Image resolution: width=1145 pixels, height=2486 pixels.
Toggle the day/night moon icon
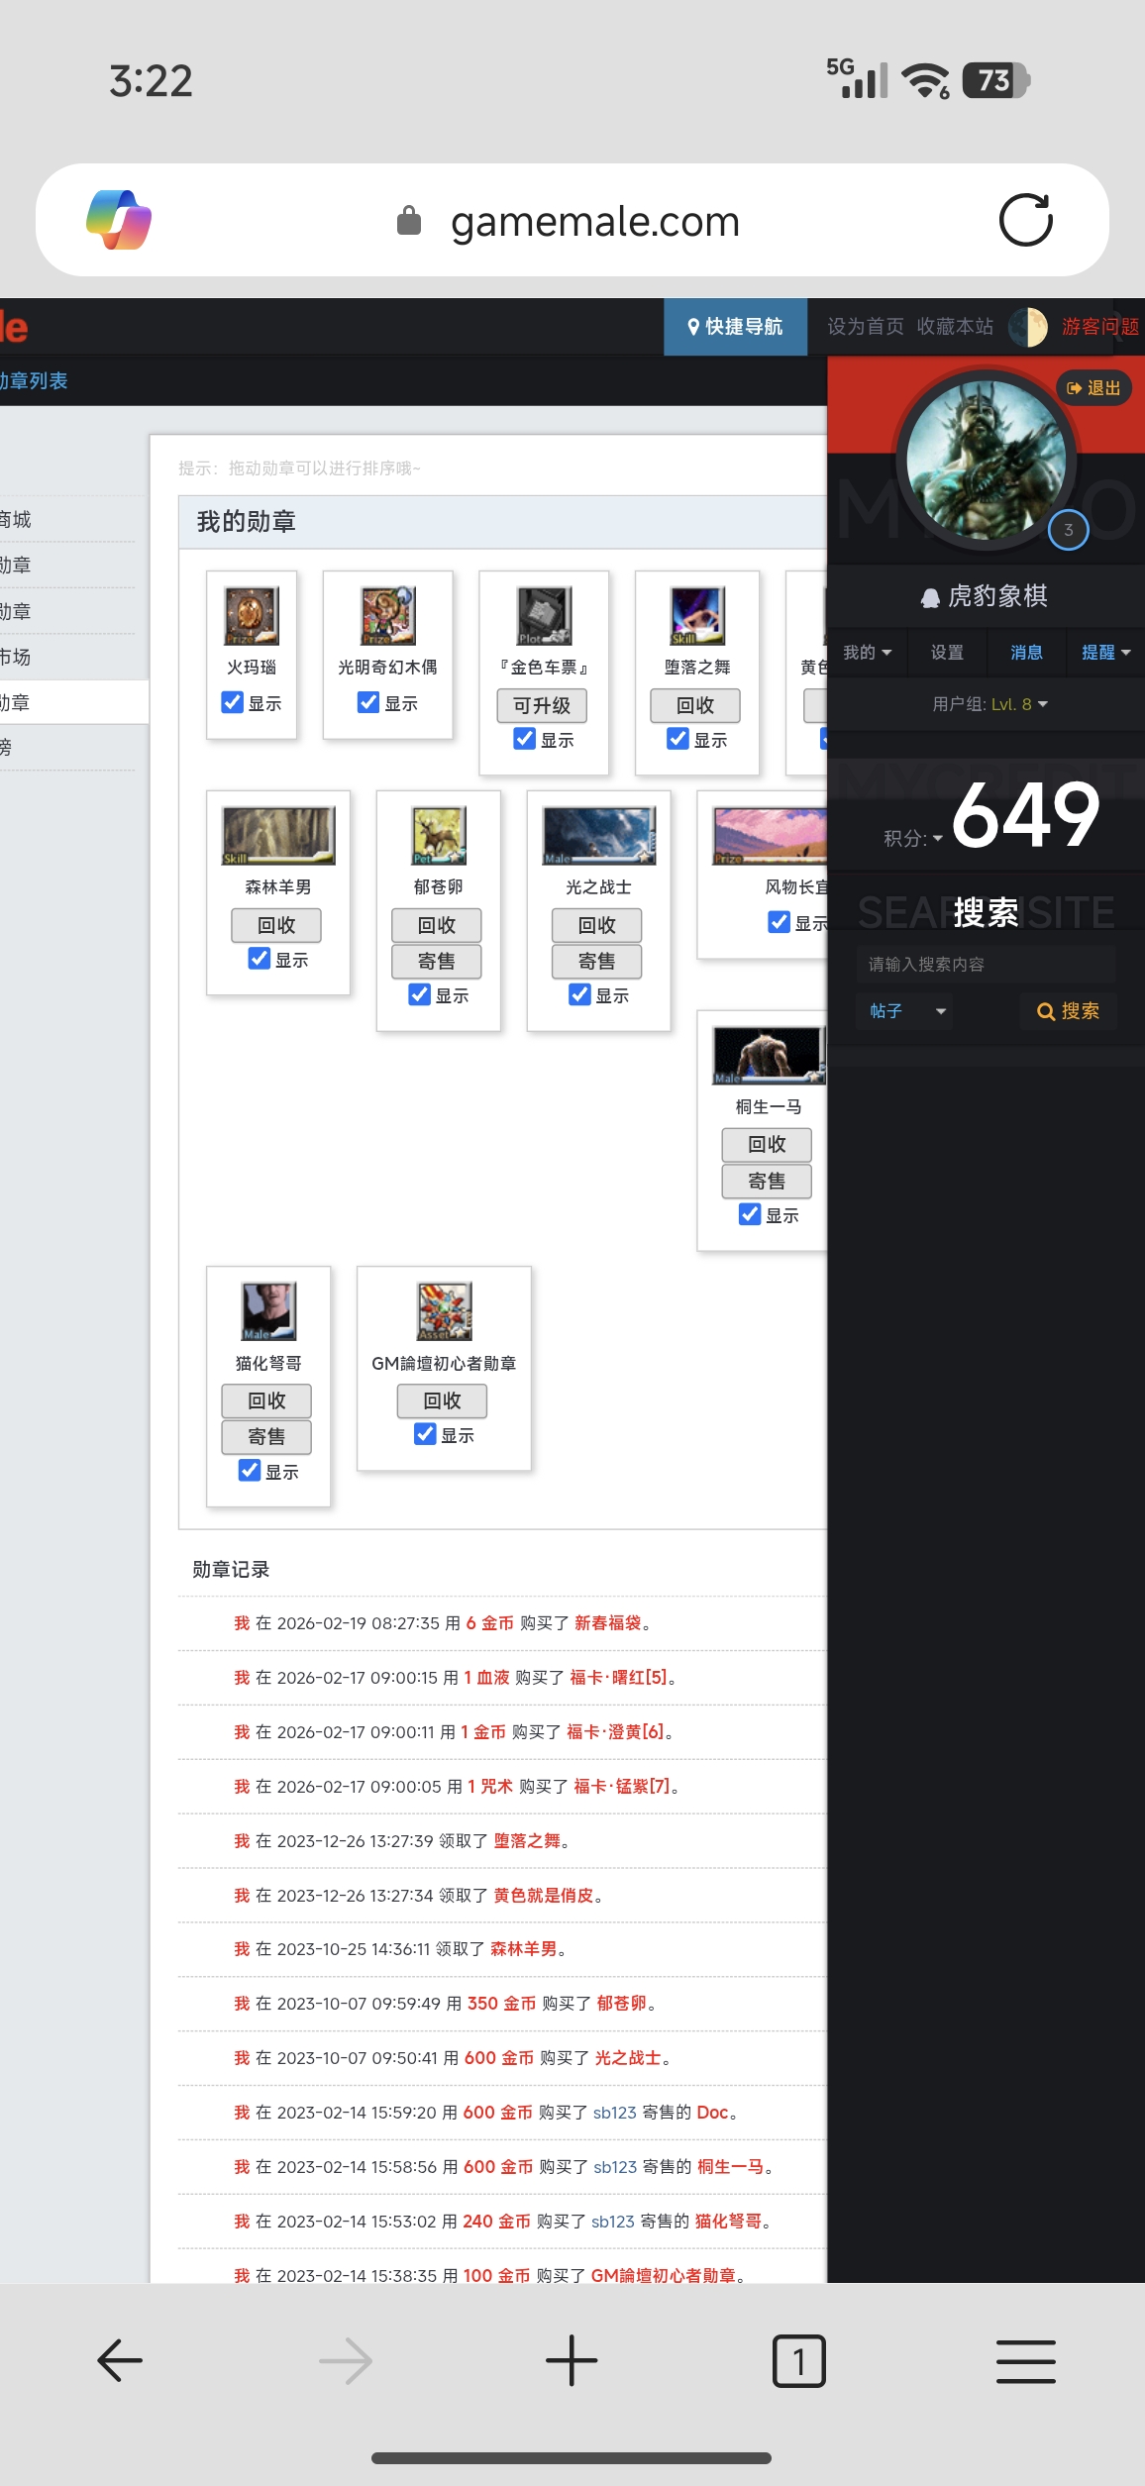click(1028, 327)
